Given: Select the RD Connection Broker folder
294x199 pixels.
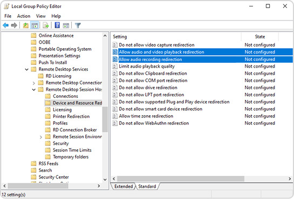Looking at the screenshot, I should 74,130.
